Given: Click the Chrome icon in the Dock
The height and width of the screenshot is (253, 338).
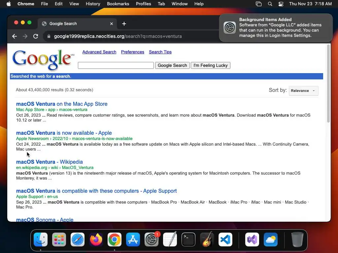Looking at the screenshot, I should (115, 239).
